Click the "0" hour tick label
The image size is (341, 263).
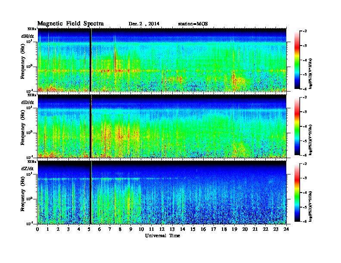coord(37,229)
